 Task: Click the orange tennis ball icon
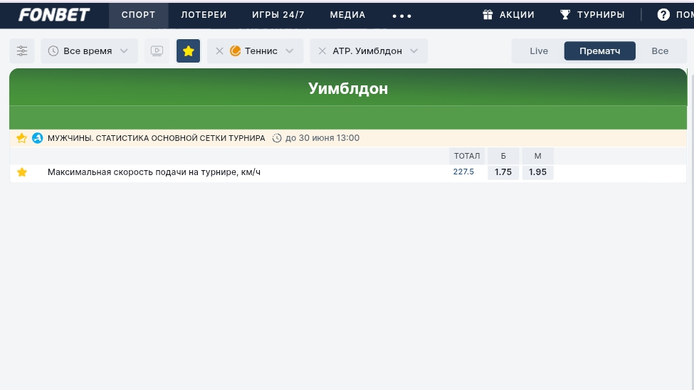tap(236, 51)
